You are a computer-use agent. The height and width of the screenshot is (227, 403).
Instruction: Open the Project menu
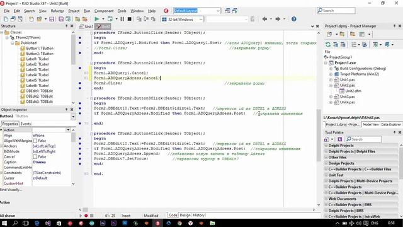74,11
